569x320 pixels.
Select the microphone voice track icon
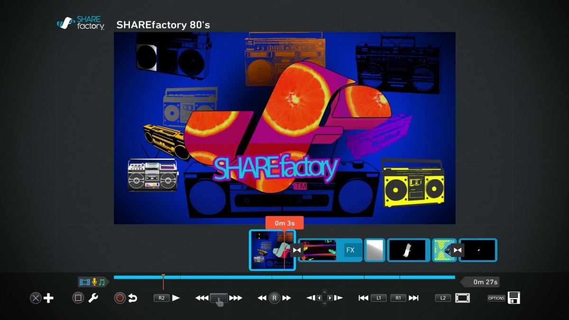pos(93,281)
